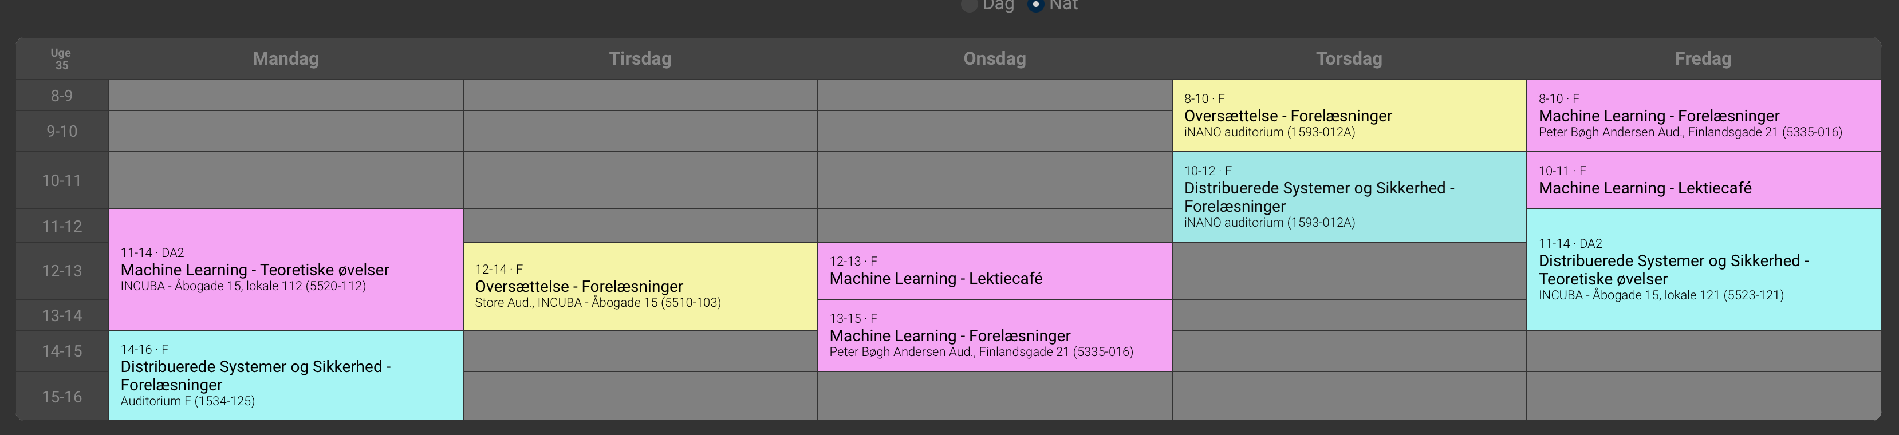Click the Uge 35 week label
The width and height of the screenshot is (1899, 435).
[62, 59]
